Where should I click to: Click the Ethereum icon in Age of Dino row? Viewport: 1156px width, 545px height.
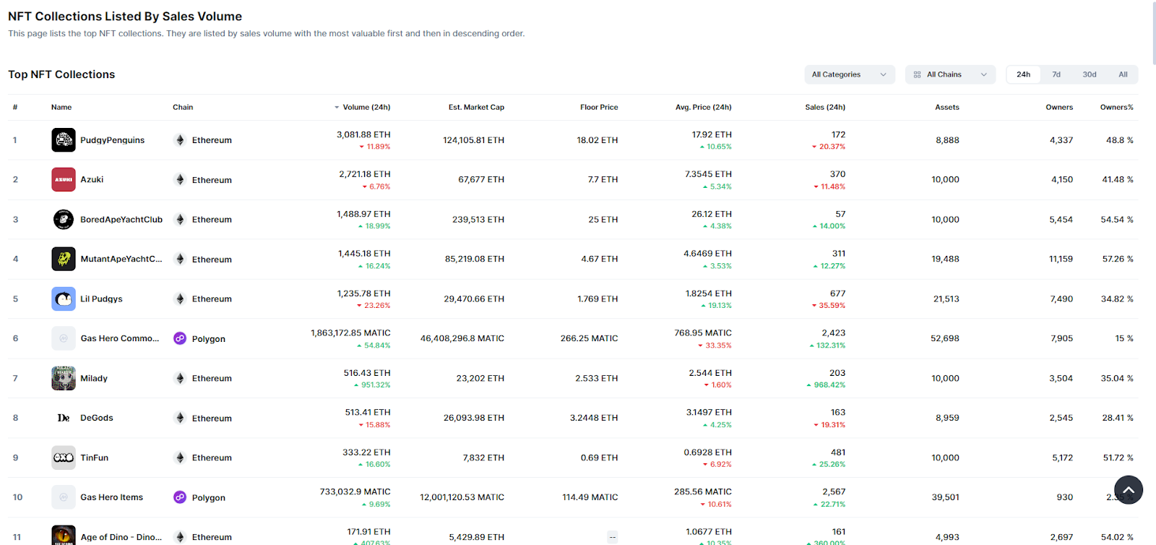(x=180, y=537)
